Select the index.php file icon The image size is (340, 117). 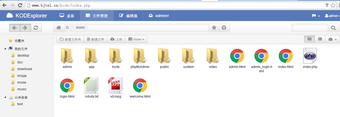(310, 56)
